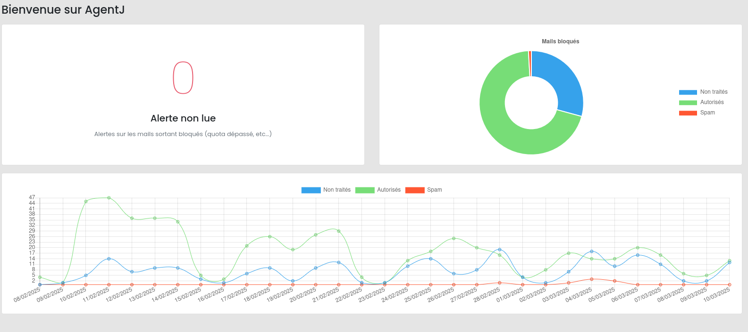Select the Autorisés point on 10/02/2025
The height and width of the screenshot is (332, 748).
[x=86, y=202]
